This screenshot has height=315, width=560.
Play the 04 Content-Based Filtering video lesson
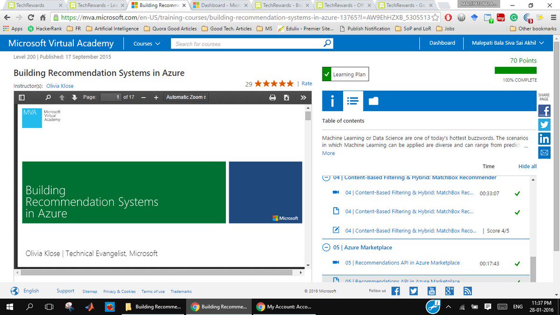click(409, 193)
